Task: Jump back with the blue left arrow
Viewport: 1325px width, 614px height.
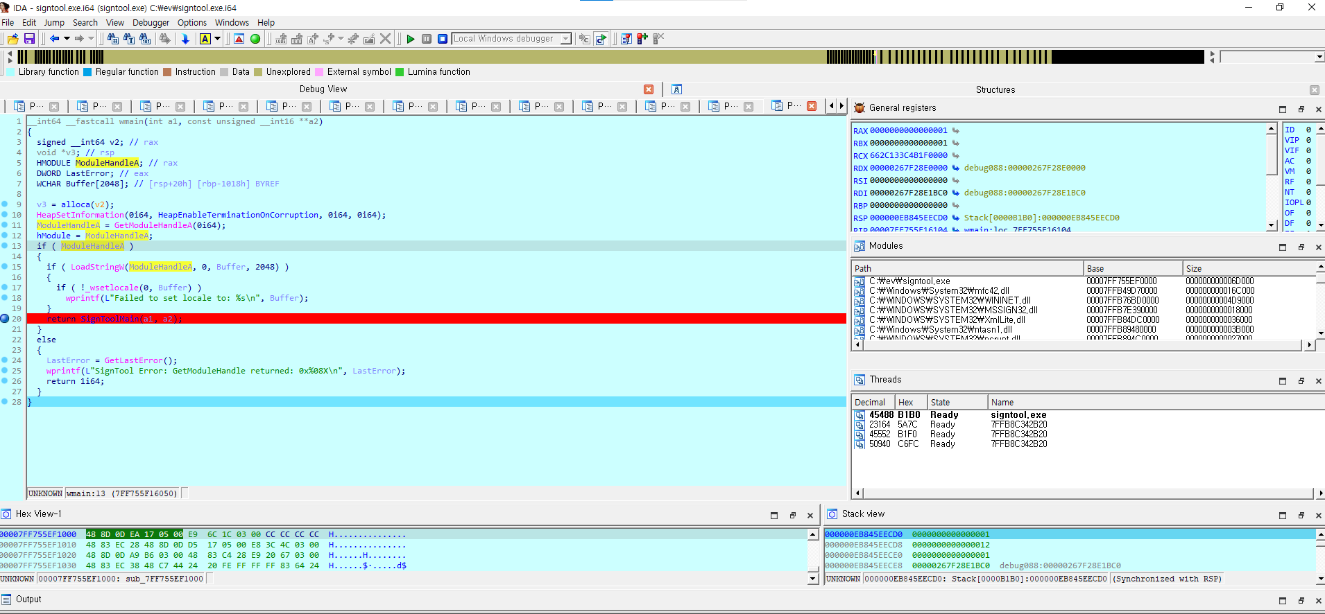Action: 54,39
